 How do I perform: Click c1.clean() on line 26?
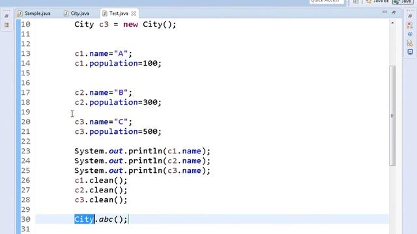pyautogui.click(x=101, y=181)
